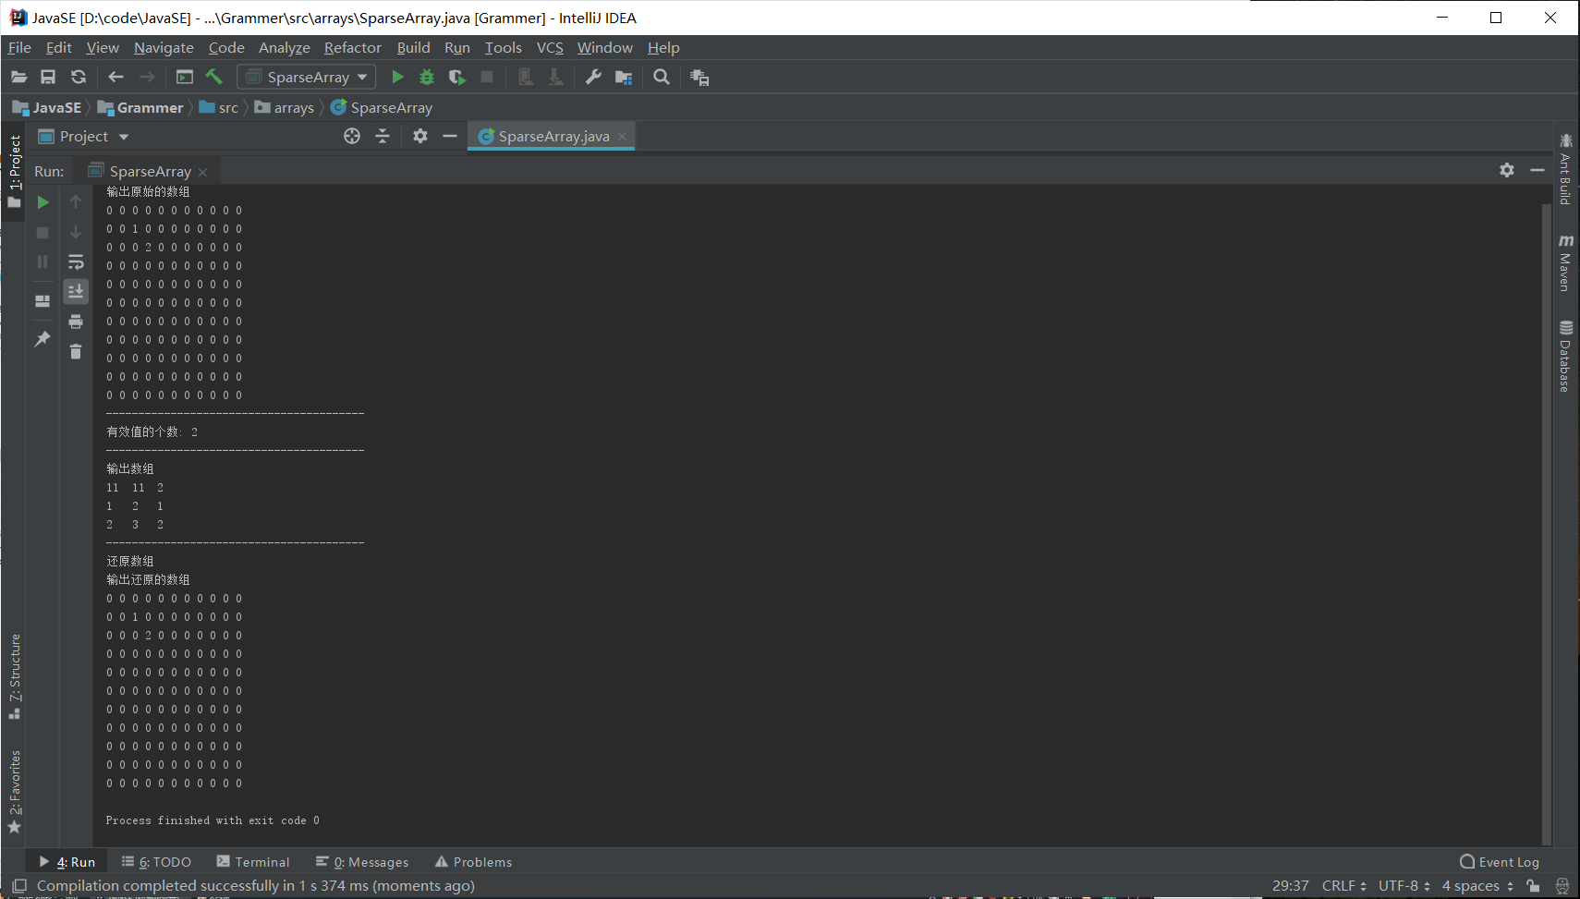Minimize the Run panel with minus icon
The width and height of the screenshot is (1580, 899).
tap(1537, 170)
